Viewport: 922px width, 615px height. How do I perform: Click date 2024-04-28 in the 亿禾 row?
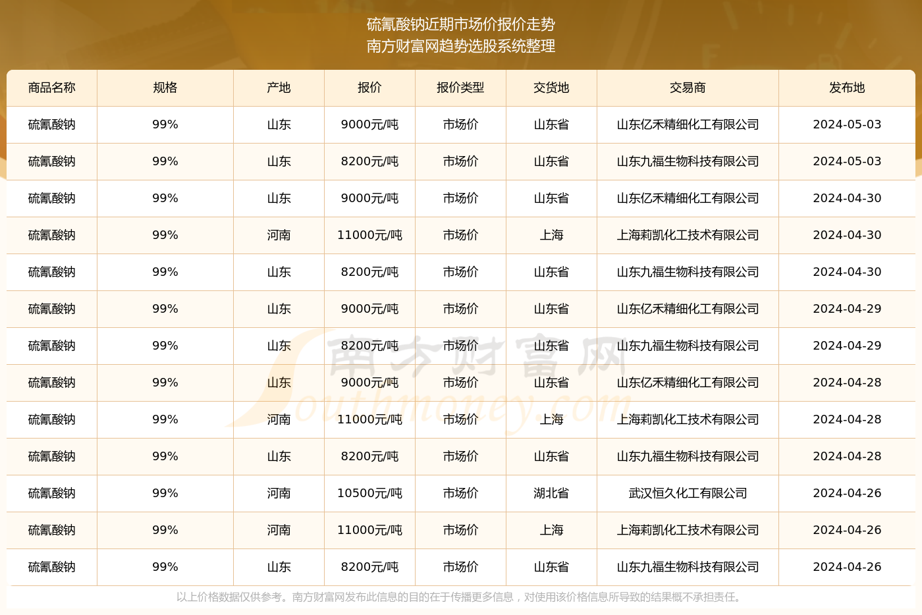click(x=848, y=383)
